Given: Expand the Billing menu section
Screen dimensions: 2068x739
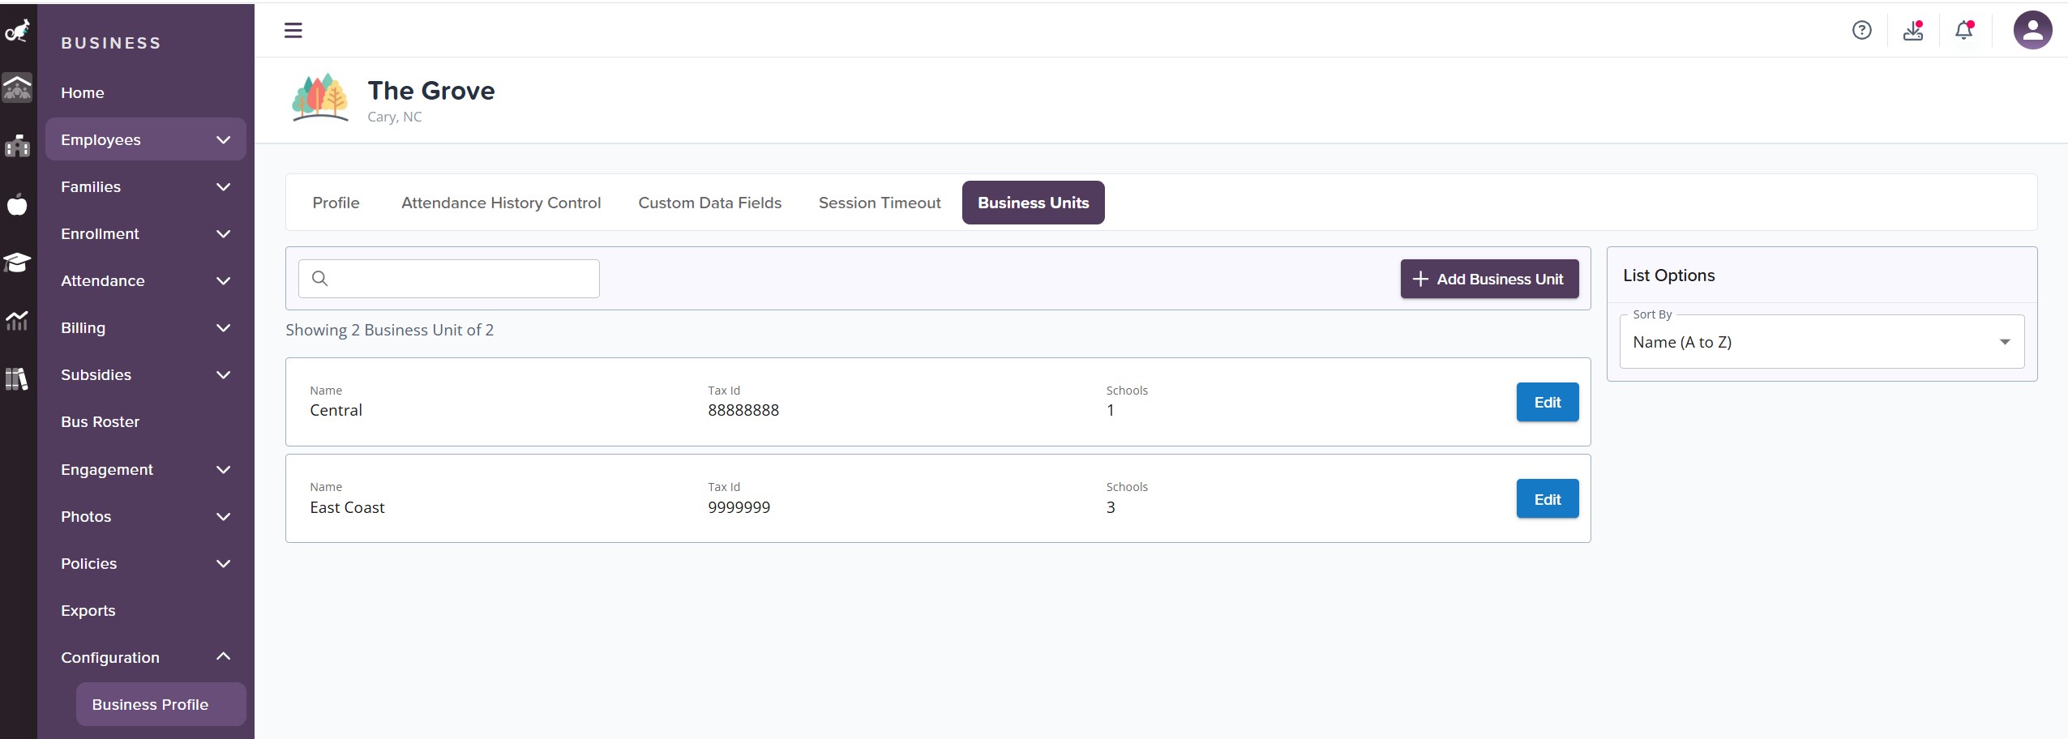Looking at the screenshot, I should (x=146, y=328).
